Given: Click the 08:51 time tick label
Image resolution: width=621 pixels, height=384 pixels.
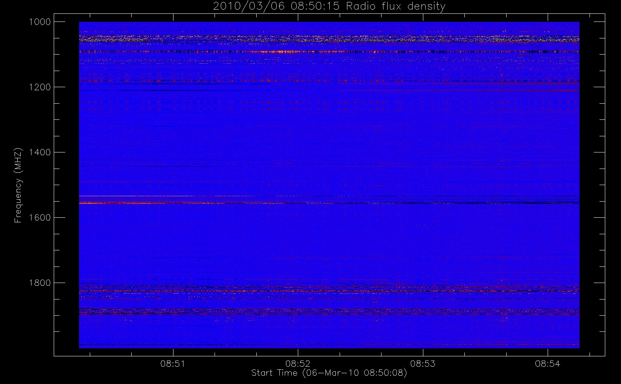Looking at the screenshot, I should tap(173, 364).
